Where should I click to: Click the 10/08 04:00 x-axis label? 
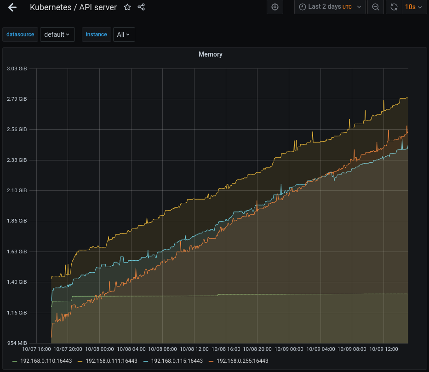(x=131, y=349)
